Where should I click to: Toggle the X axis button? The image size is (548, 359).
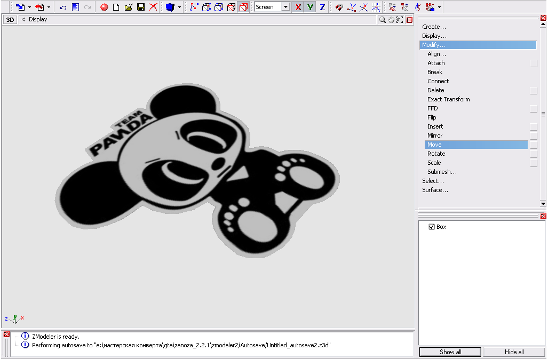pyautogui.click(x=298, y=7)
